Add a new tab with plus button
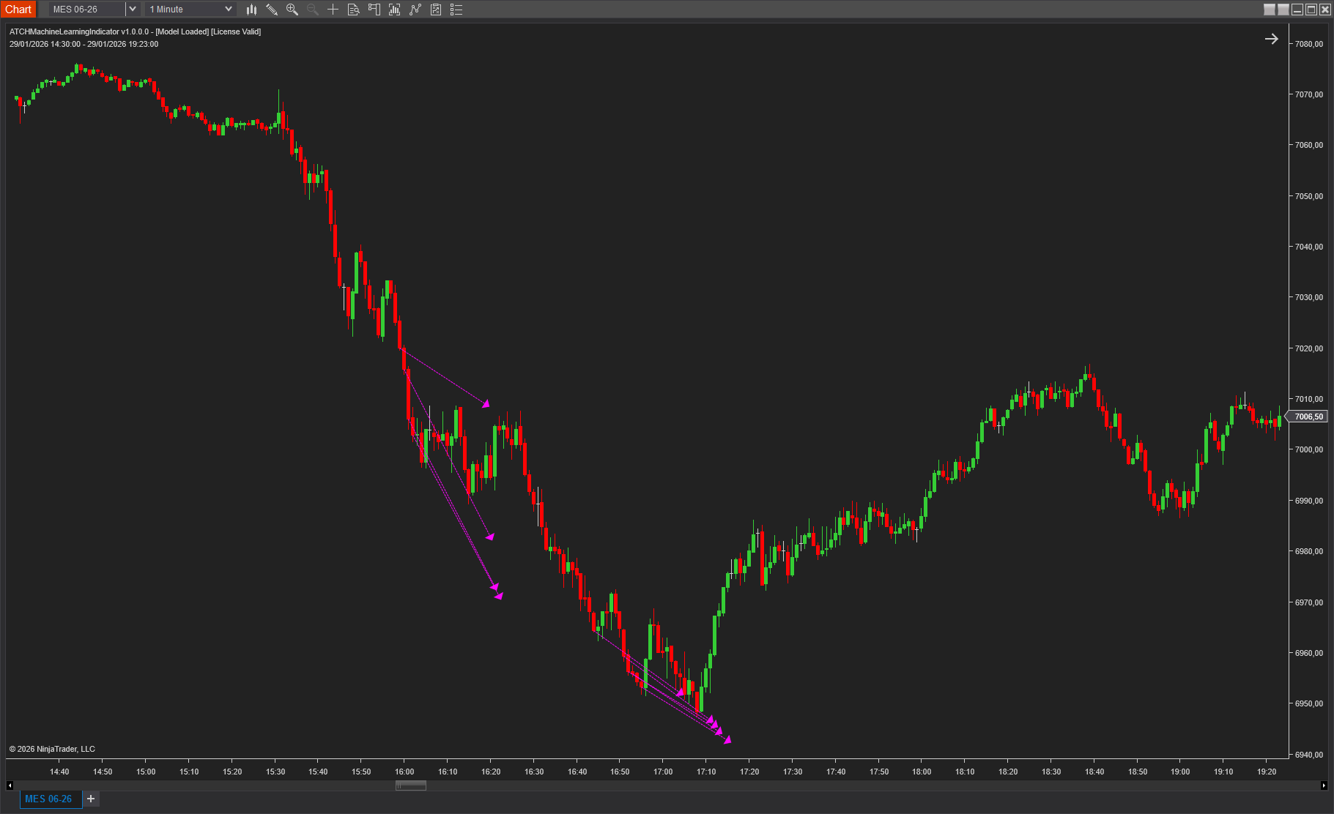Viewport: 1334px width, 814px height. click(x=91, y=799)
